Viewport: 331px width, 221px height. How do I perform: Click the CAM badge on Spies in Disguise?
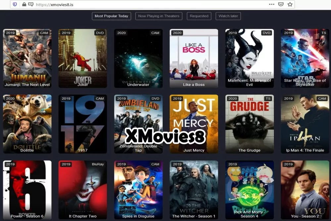tap(155, 164)
